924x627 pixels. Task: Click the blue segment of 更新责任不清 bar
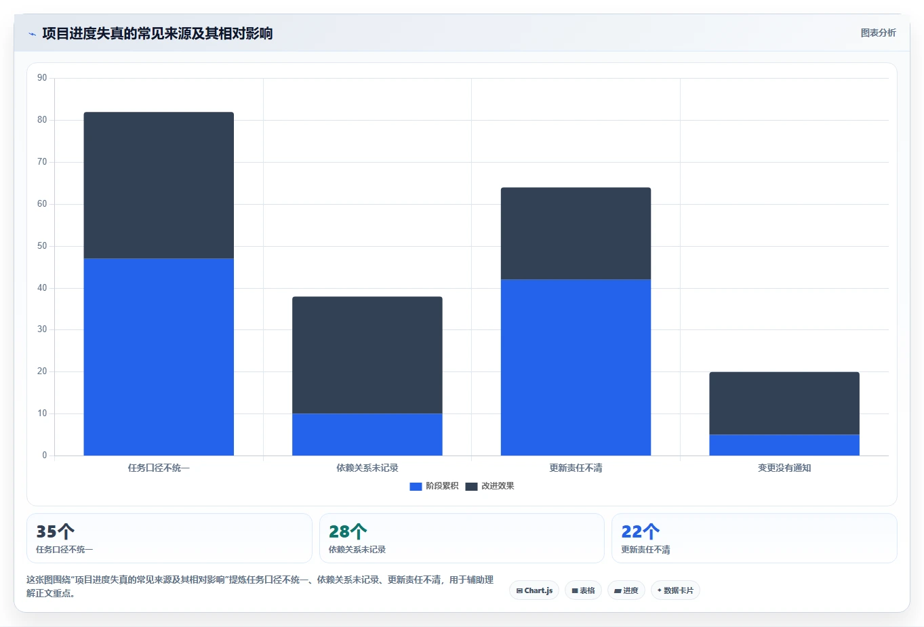click(x=576, y=367)
